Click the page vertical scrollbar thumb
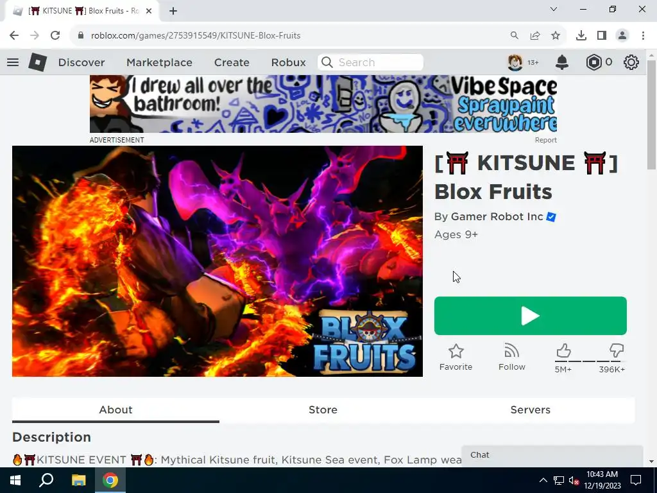Viewport: 657px width, 493px height. (x=651, y=114)
